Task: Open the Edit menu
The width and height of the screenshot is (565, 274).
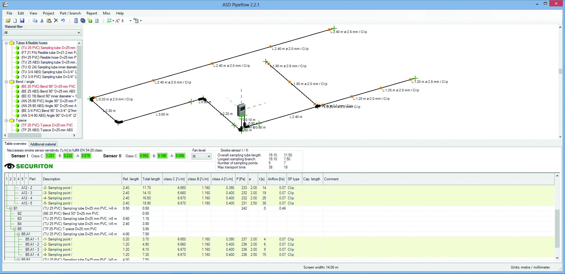Action: pyautogui.click(x=21, y=13)
